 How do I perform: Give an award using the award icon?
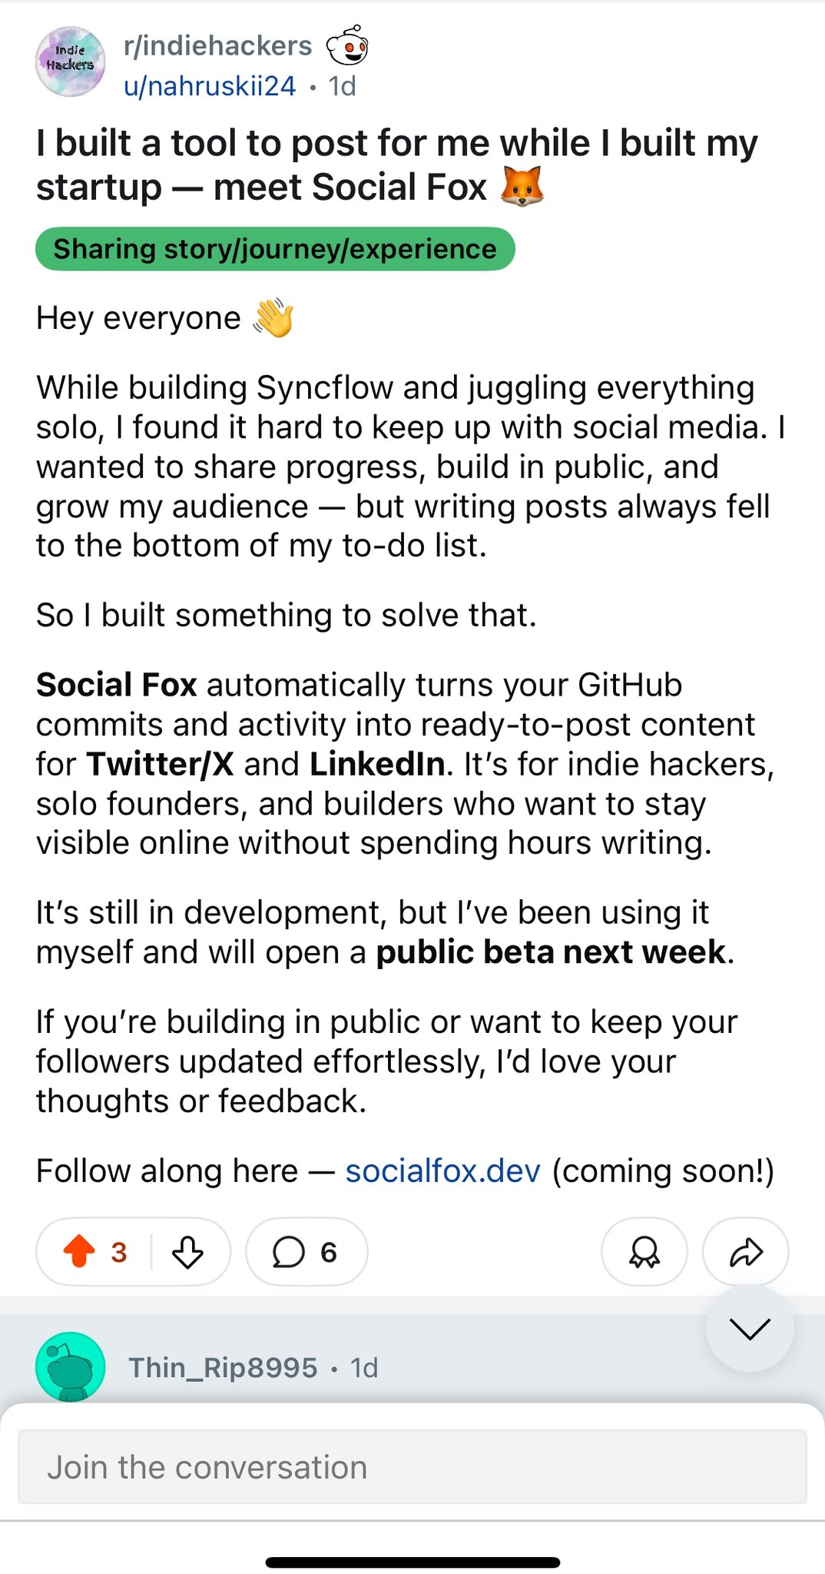(644, 1252)
